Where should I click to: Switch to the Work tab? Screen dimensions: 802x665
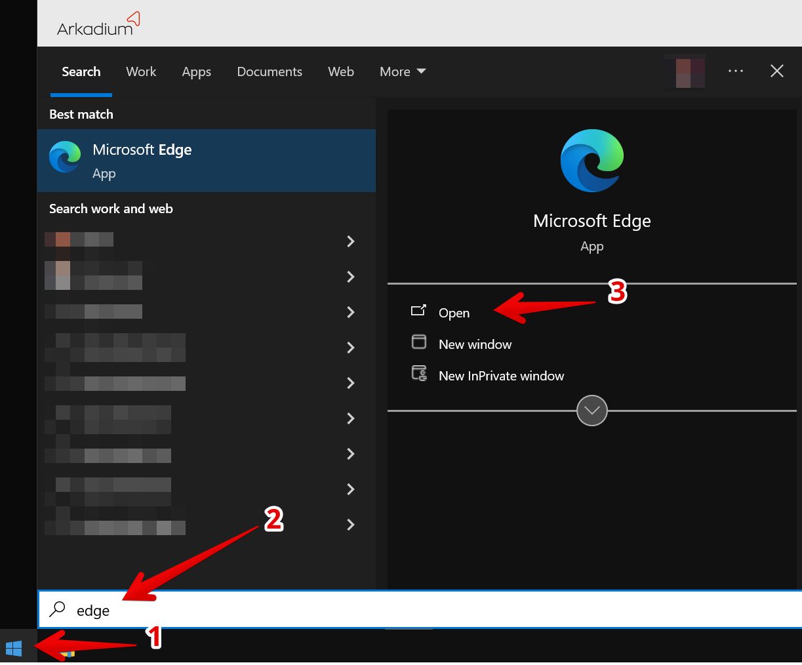[141, 71]
